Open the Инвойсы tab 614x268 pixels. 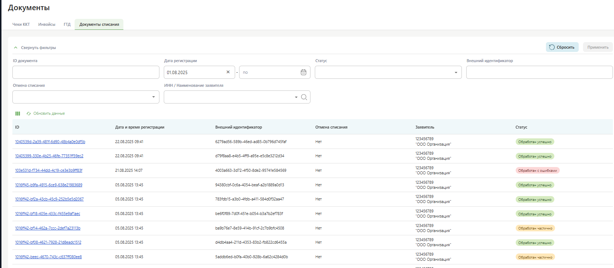point(47,24)
